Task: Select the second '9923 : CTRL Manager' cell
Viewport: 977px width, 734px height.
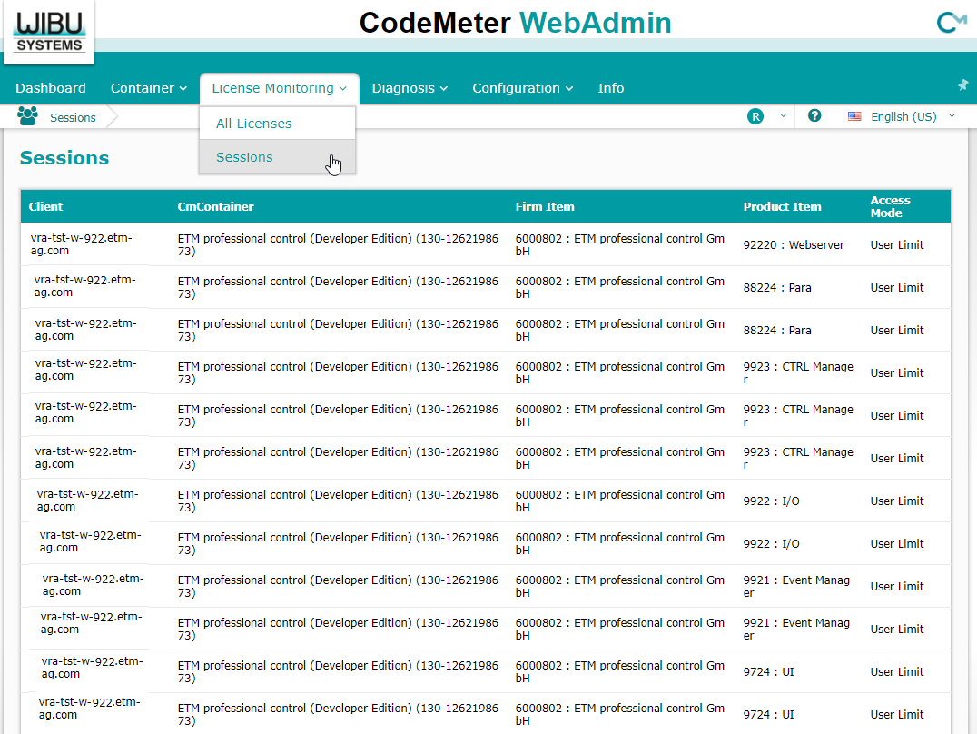Action: (x=798, y=415)
